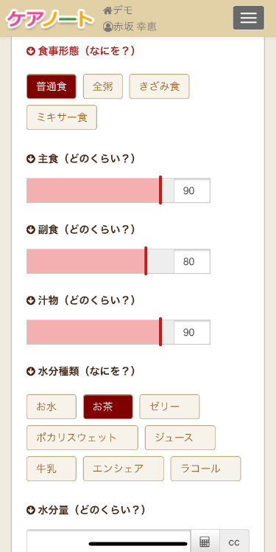Open the calculator icon for 水分量
Viewport: 276px width, 552px height.
[x=205, y=541]
